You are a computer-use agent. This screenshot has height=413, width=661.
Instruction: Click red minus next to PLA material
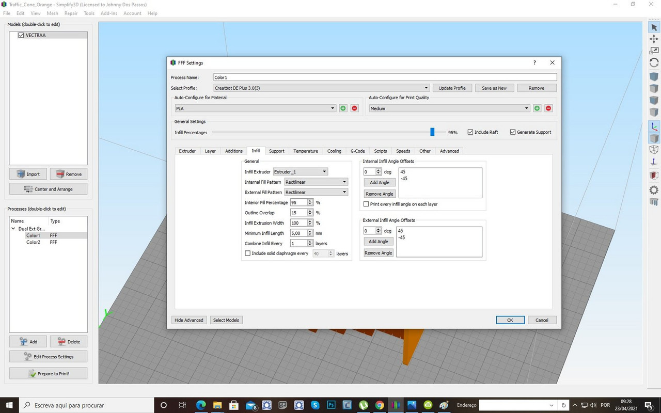pyautogui.click(x=354, y=108)
